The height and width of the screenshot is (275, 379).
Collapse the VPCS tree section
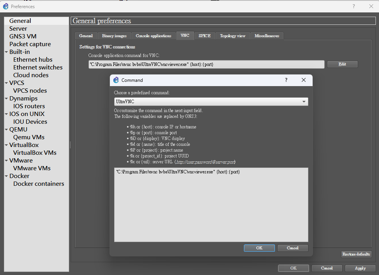[x=6, y=83]
